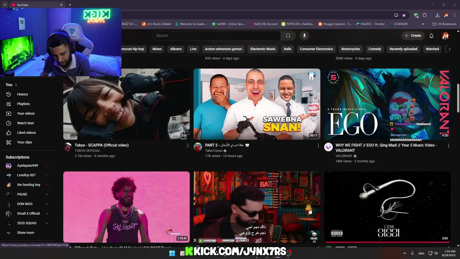Open the Chrome three-dot menu
The width and height of the screenshot is (460, 259).
454,15
